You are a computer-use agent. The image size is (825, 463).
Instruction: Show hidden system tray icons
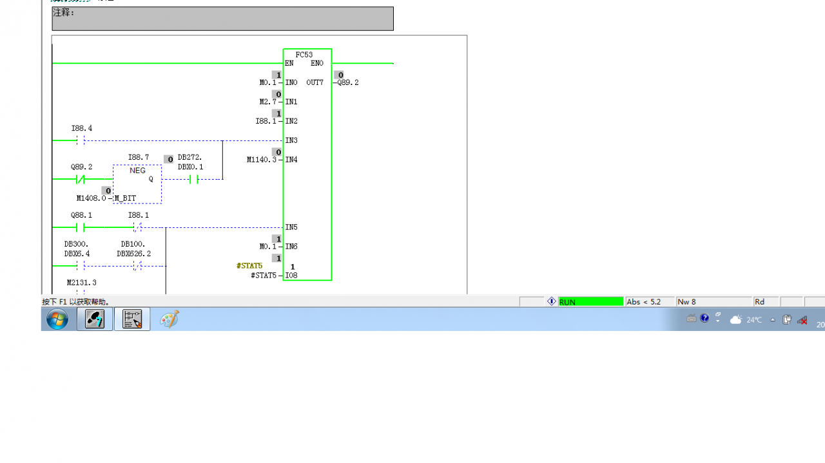[773, 320]
